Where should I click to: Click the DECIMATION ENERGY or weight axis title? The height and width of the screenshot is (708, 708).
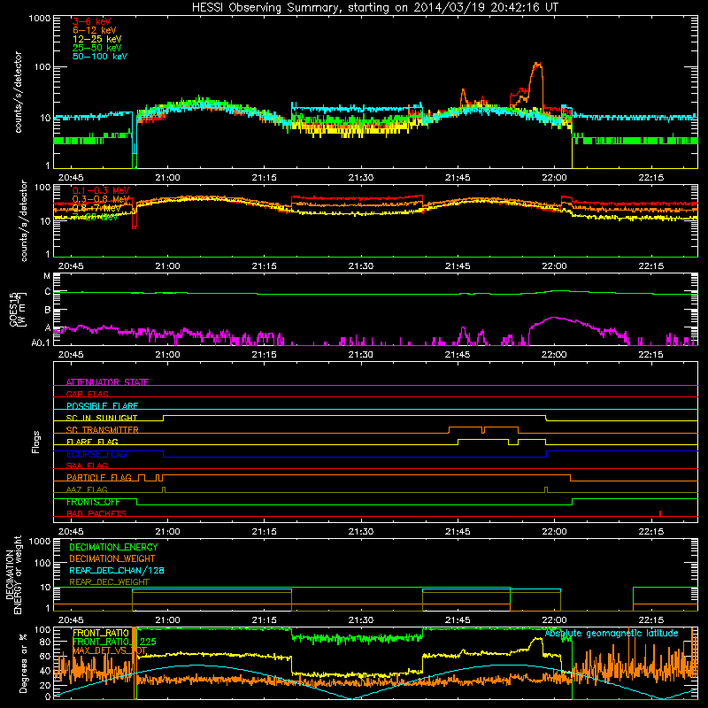point(13,575)
